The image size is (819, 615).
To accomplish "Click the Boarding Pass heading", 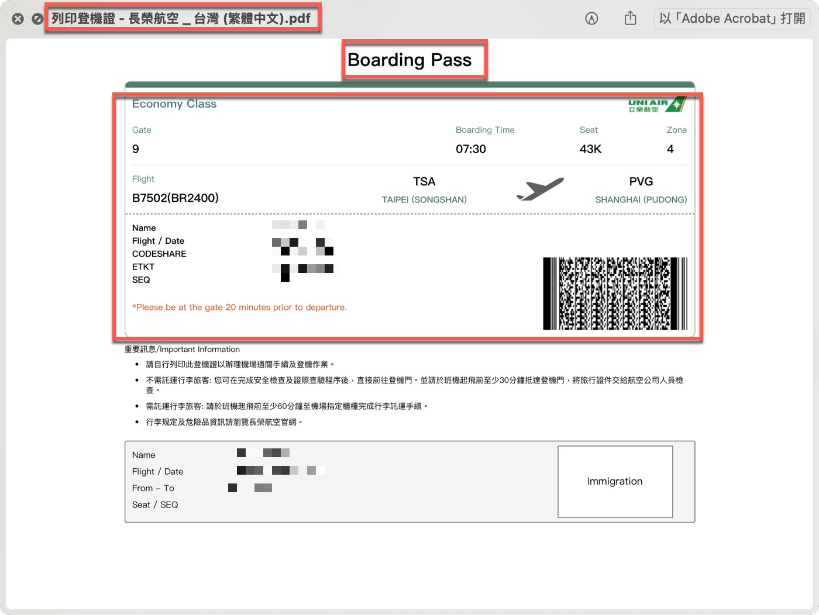I will click(409, 60).
